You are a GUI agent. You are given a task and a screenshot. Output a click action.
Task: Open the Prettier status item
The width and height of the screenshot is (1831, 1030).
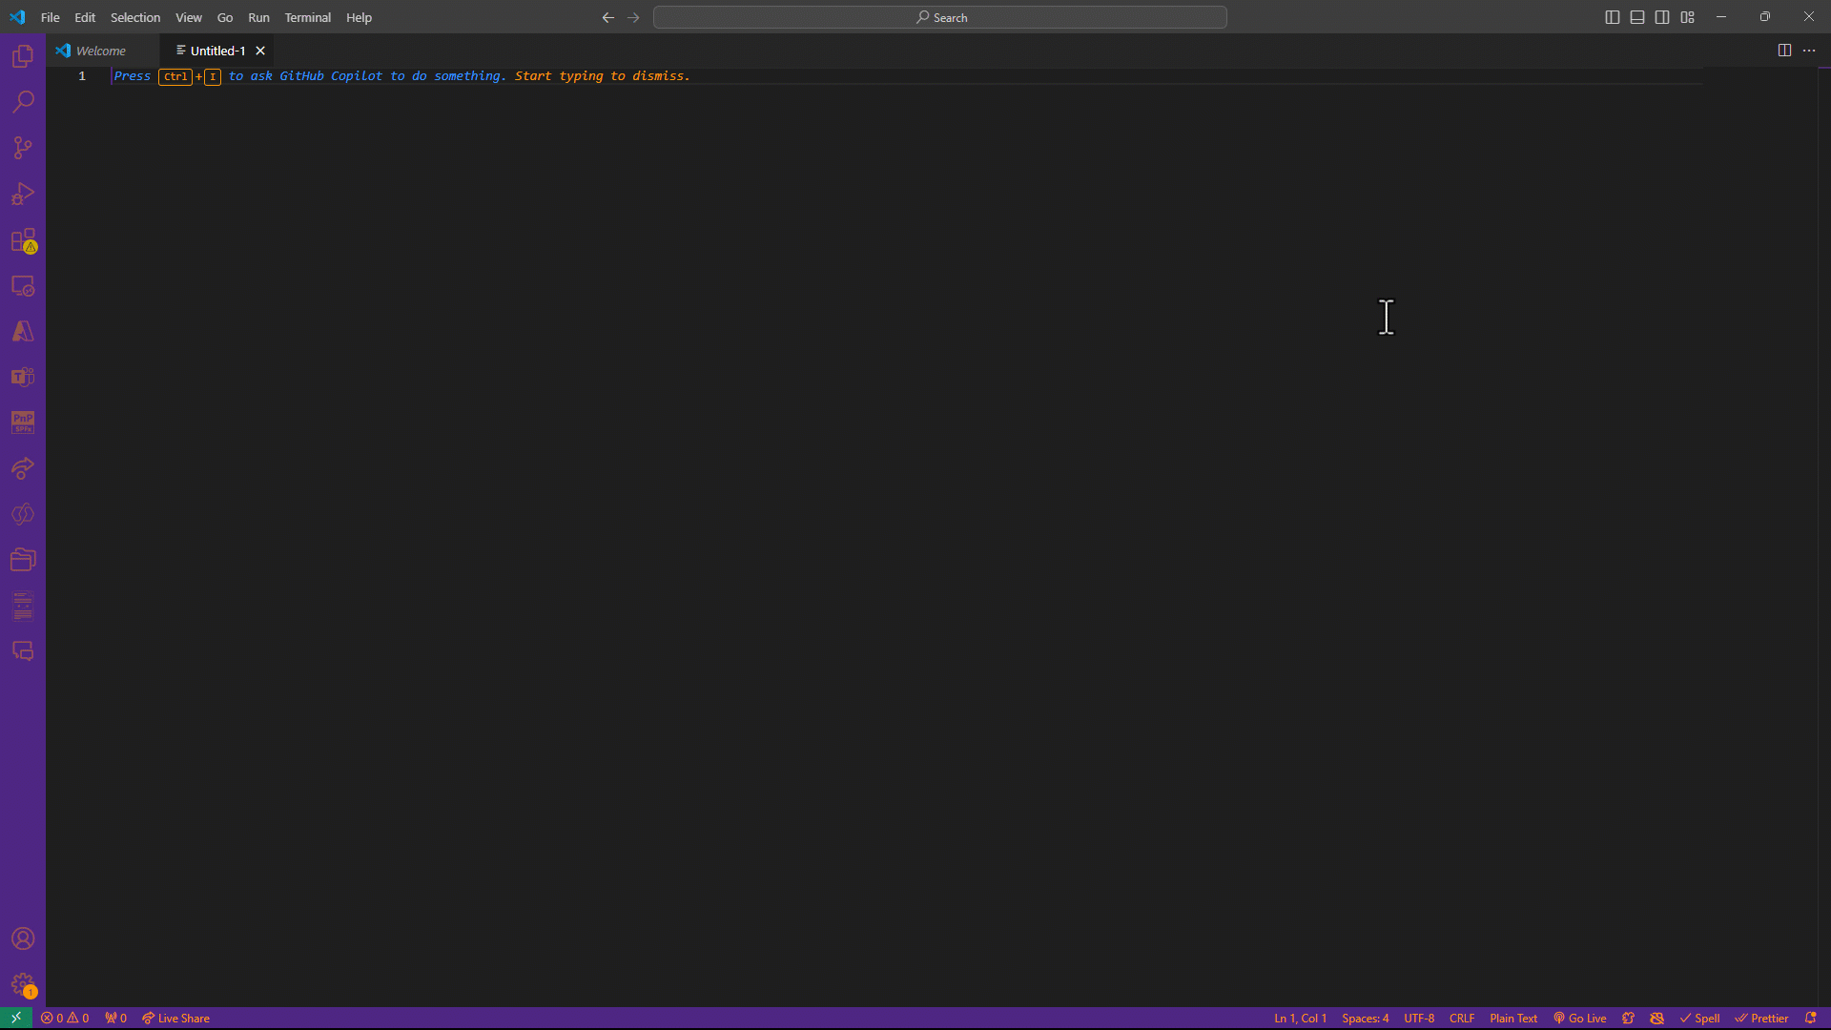(1761, 1018)
